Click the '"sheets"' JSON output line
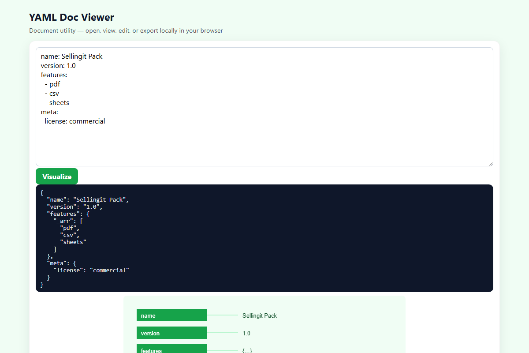The height and width of the screenshot is (353, 529). pyautogui.click(x=73, y=242)
